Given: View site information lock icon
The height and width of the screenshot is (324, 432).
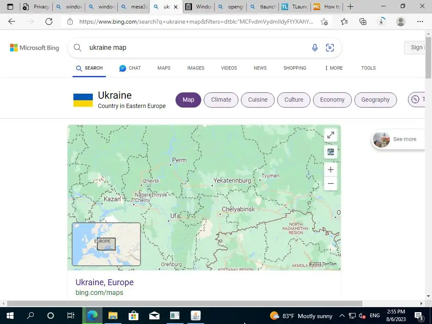Looking at the screenshot, I should [70, 22].
